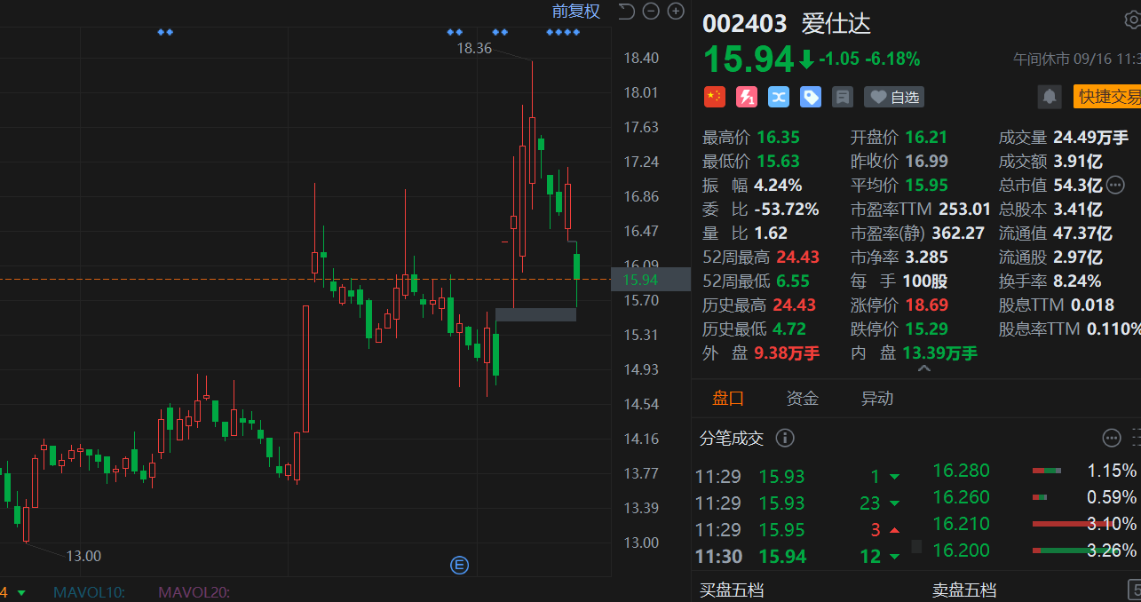
Task: Collapse the quote details with the up chevron
Action: (x=923, y=368)
